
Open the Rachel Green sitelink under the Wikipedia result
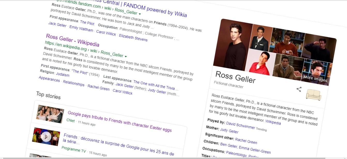(x=98, y=87)
